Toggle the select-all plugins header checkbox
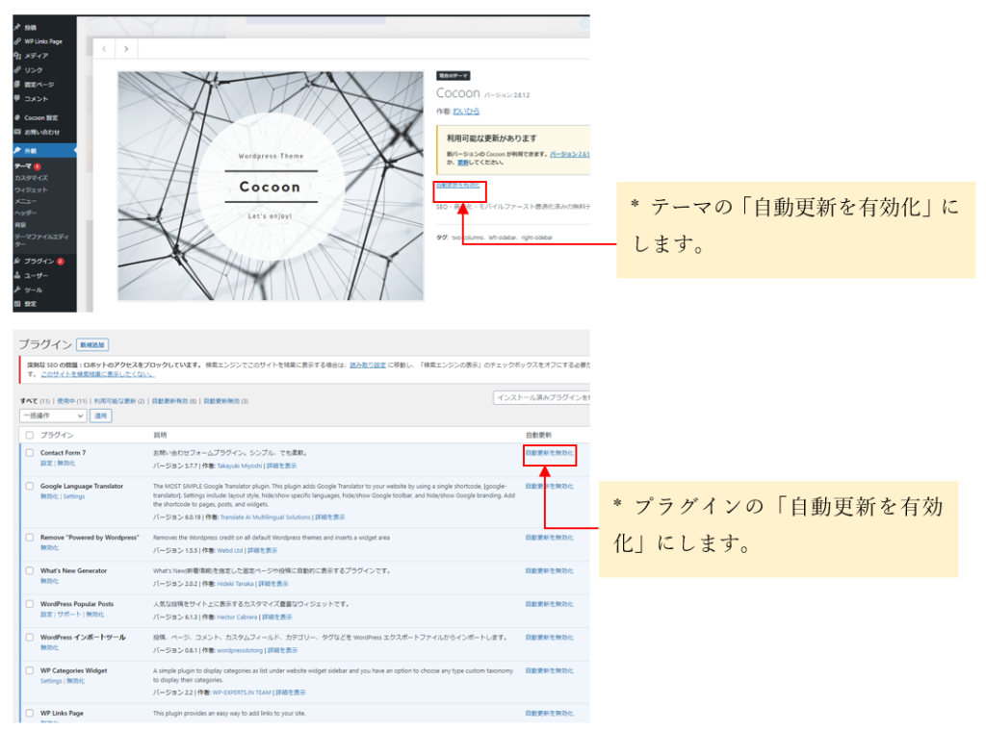This screenshot has height=731, width=986. click(x=30, y=435)
